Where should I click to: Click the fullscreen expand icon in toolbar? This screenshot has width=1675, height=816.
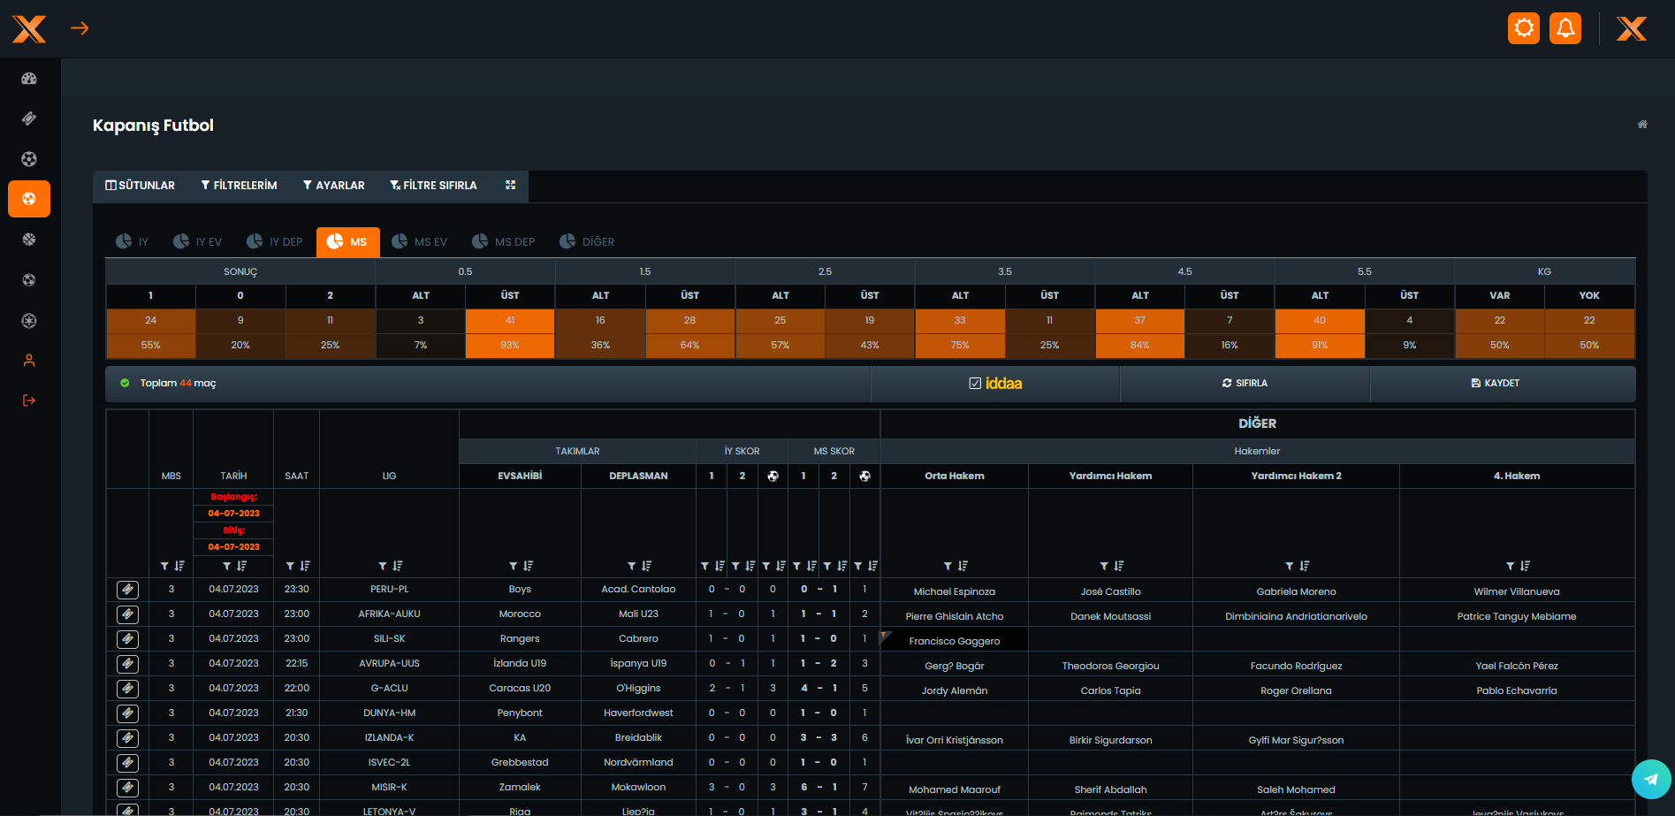pyautogui.click(x=510, y=185)
